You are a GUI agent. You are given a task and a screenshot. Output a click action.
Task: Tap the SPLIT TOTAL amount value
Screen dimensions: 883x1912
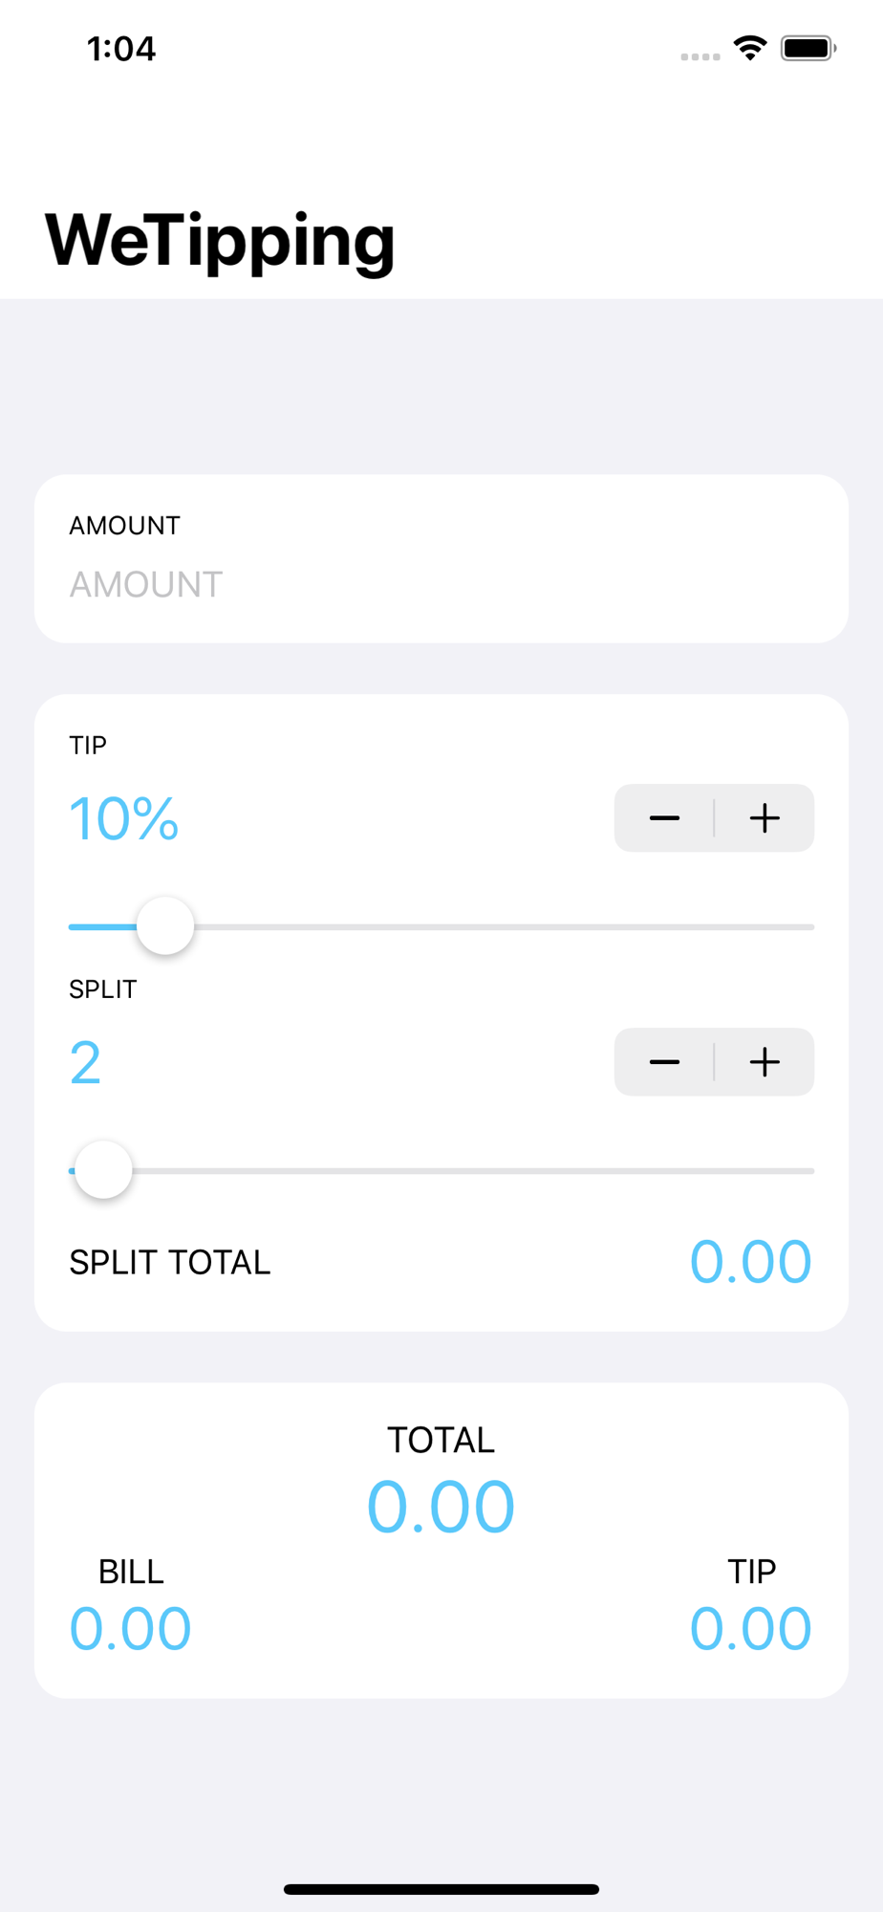[751, 1262]
